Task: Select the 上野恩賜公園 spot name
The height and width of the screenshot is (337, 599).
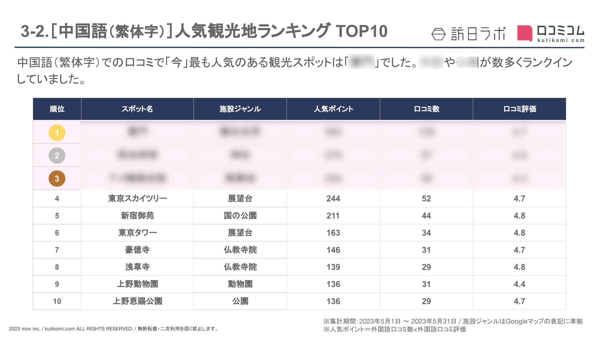Action: coord(138,301)
